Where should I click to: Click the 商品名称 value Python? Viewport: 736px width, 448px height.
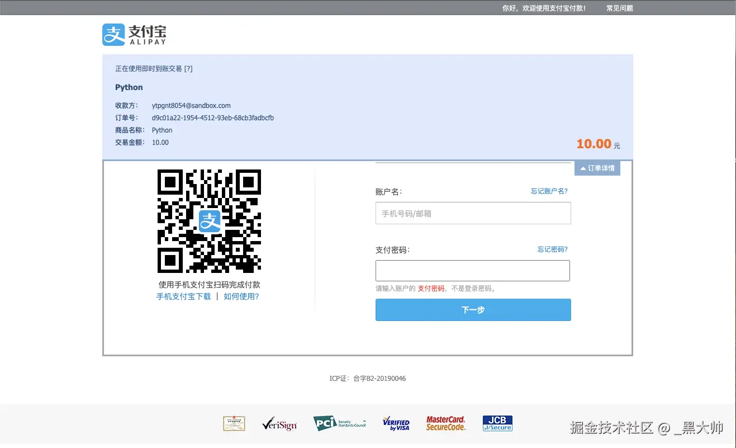pos(162,130)
